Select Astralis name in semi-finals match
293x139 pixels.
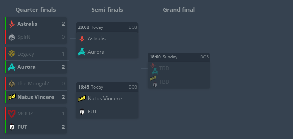(x=97, y=39)
